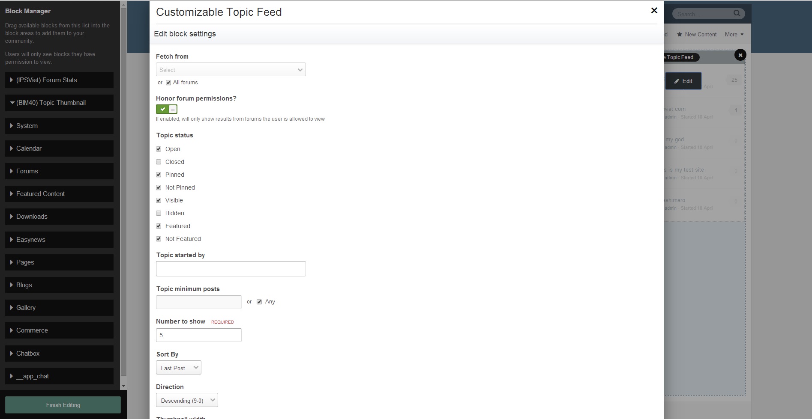Enable the Hidden topic status checkbox

[159, 213]
